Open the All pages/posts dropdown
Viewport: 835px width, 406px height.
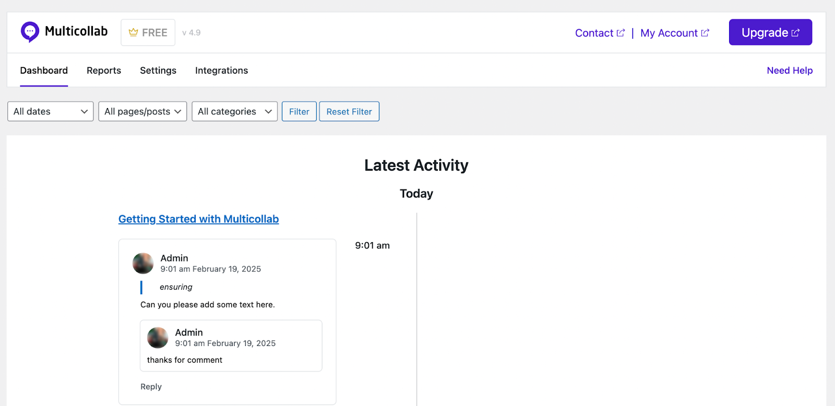point(142,111)
